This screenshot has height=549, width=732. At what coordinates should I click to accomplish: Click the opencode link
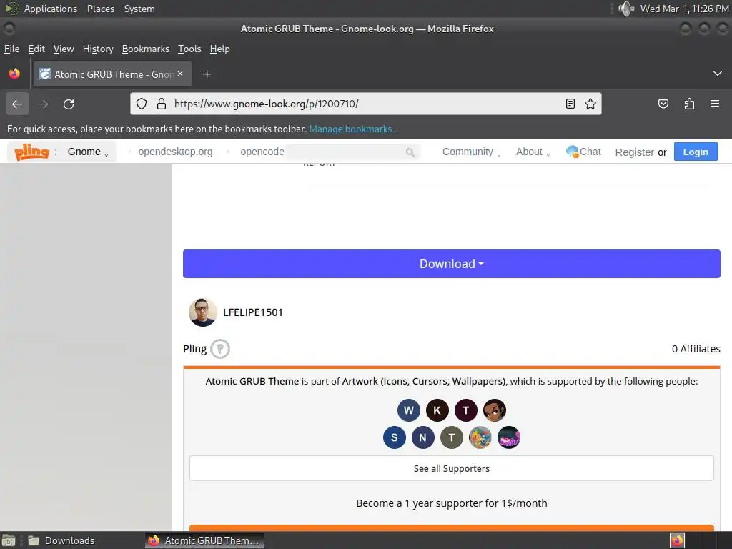tap(262, 152)
